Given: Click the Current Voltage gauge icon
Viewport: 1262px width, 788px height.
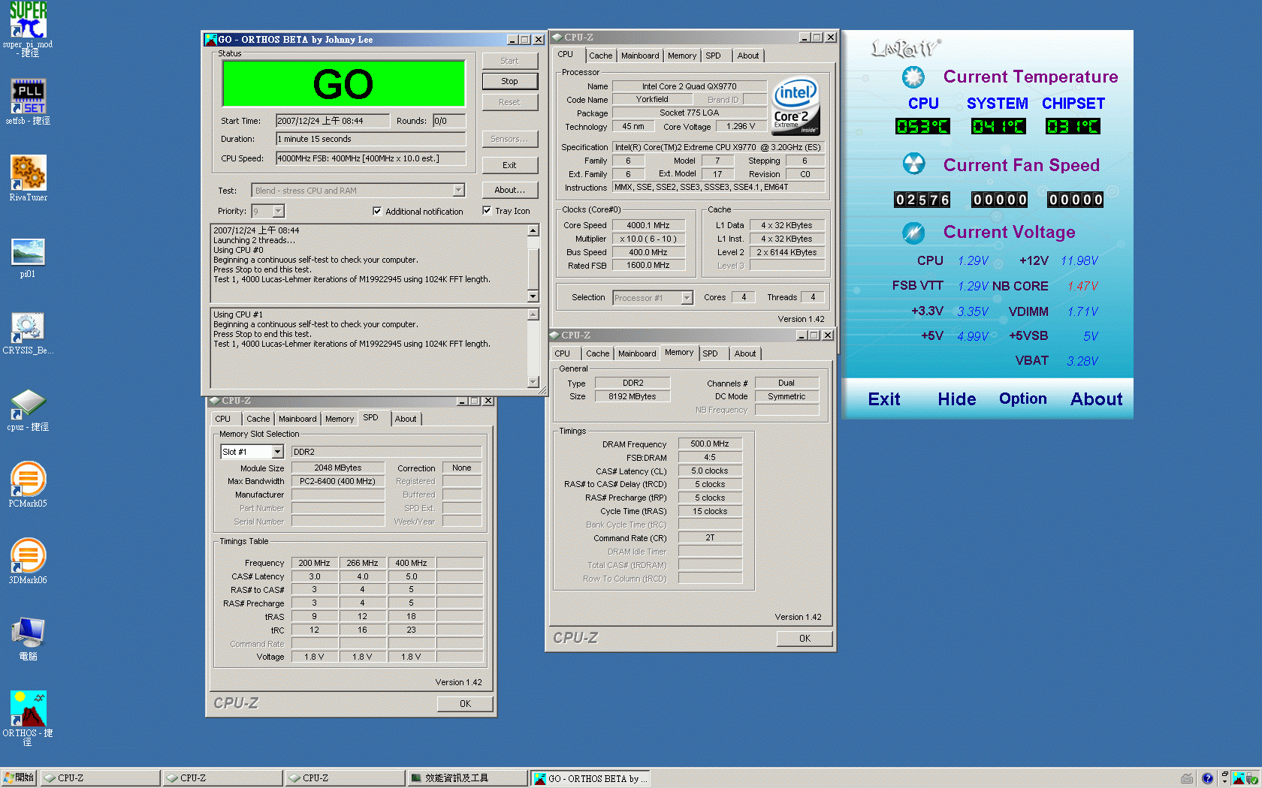Looking at the screenshot, I should tap(913, 233).
